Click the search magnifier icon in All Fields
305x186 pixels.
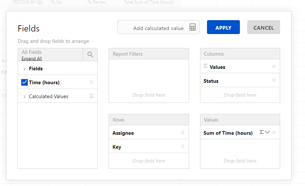pos(90,55)
